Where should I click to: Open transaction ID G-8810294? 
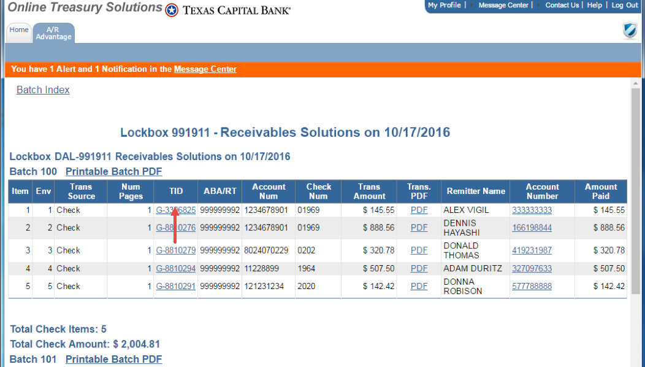[x=176, y=269]
